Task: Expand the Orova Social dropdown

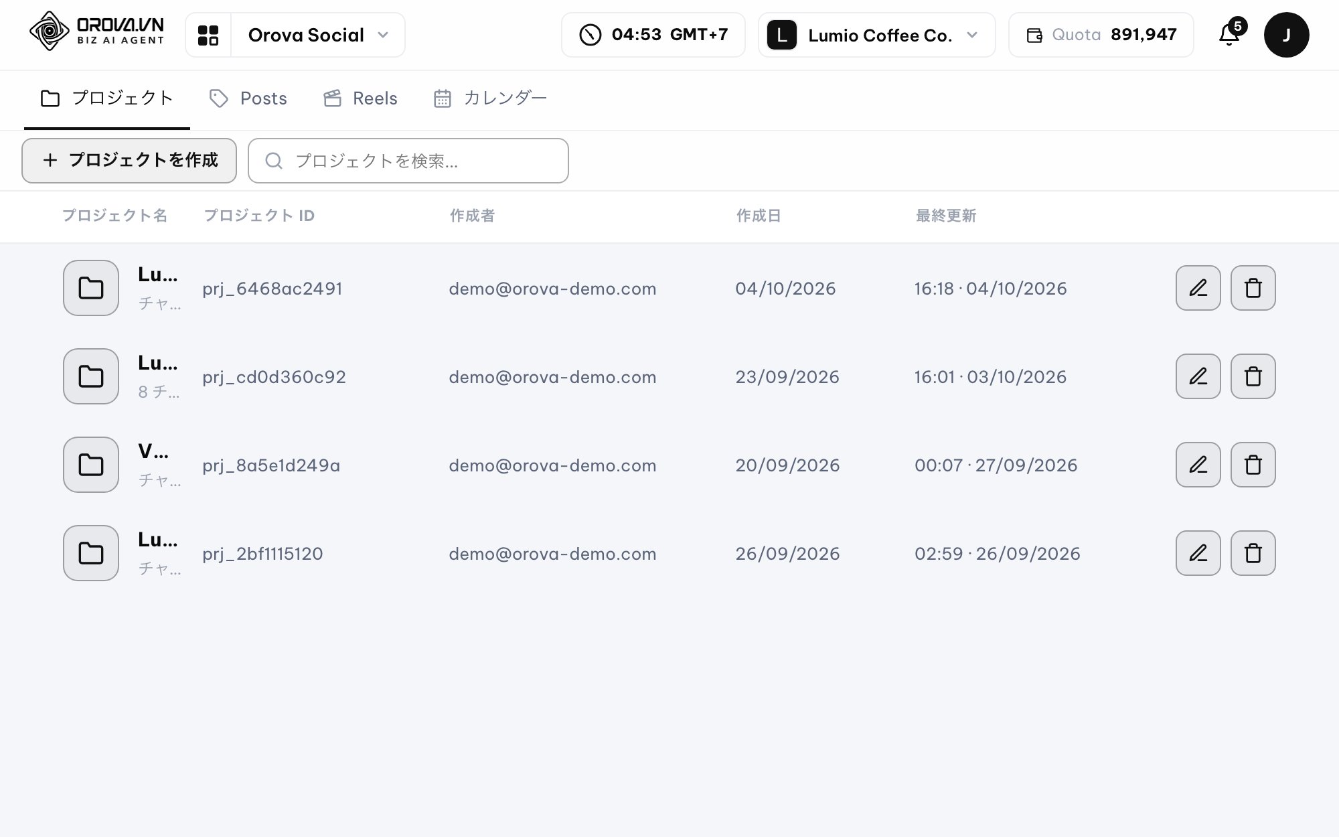Action: click(x=318, y=35)
